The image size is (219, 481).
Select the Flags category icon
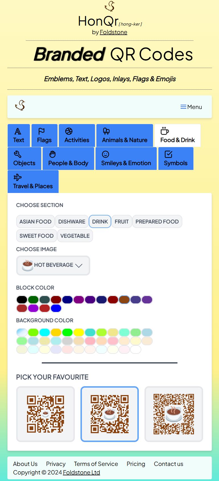(x=41, y=131)
